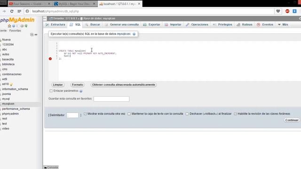Run the query with Continuar button
The width and height of the screenshot is (301, 169).
pos(292,120)
